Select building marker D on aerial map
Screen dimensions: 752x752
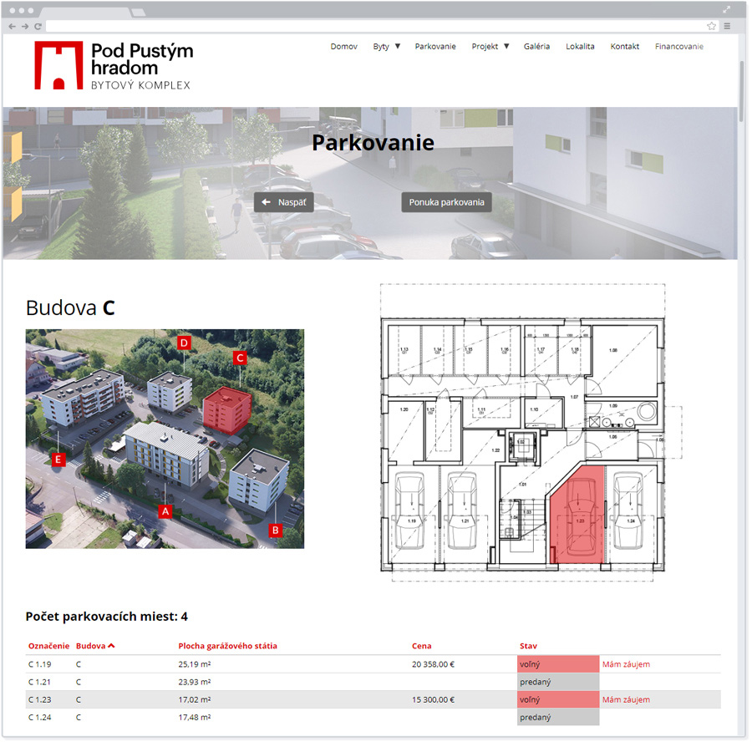pos(185,342)
